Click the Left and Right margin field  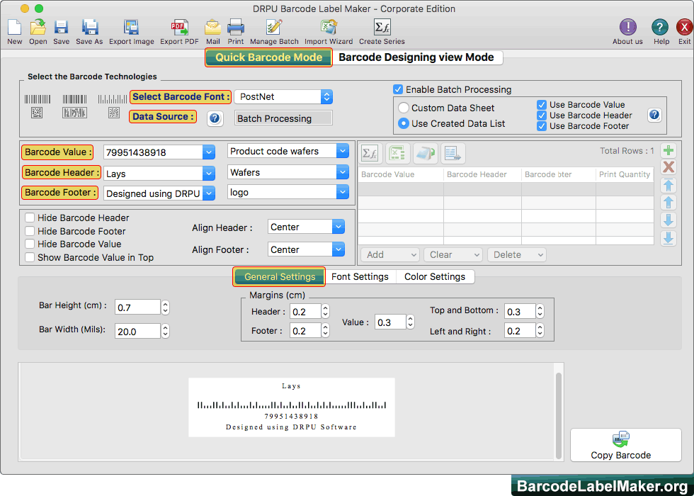pos(520,331)
